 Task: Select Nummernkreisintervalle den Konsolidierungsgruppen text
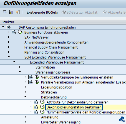pos(86,112)
